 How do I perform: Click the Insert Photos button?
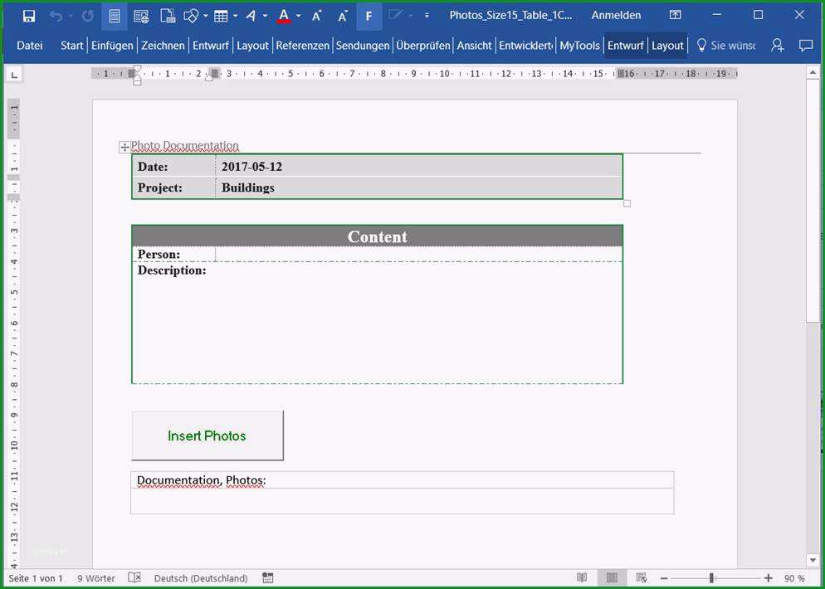207,436
